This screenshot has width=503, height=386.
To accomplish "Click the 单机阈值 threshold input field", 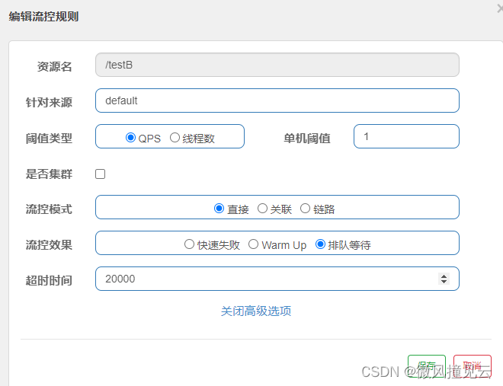I will tap(406, 136).
